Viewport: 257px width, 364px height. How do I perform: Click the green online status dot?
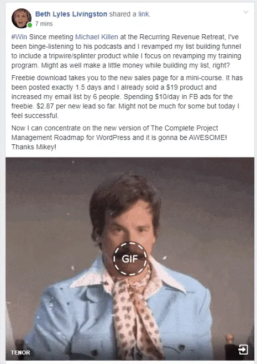(30, 25)
